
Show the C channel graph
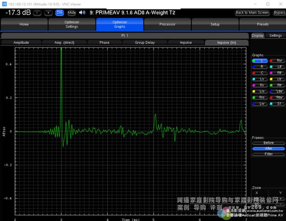tap(261, 72)
